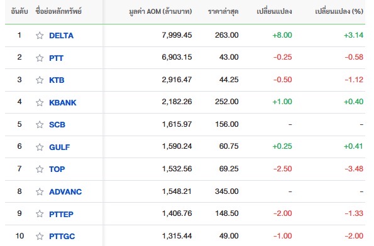
Task: Open the PTTGC stock page
Action: [x=62, y=236]
